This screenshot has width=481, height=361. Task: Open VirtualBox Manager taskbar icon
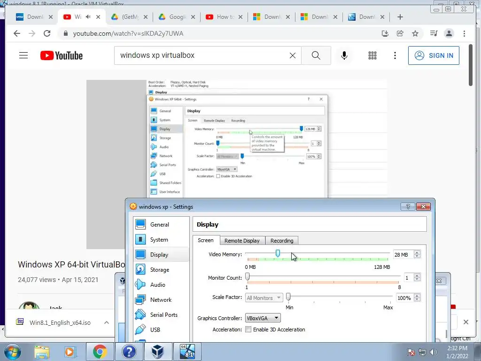(158, 352)
